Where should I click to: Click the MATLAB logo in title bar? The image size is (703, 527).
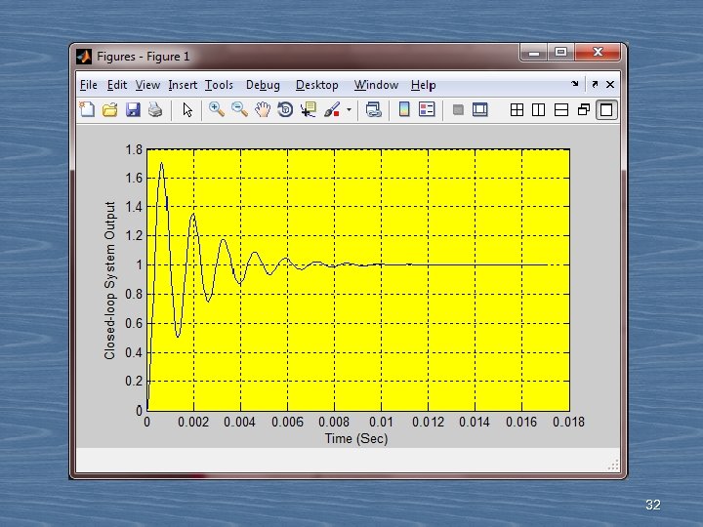pos(84,57)
